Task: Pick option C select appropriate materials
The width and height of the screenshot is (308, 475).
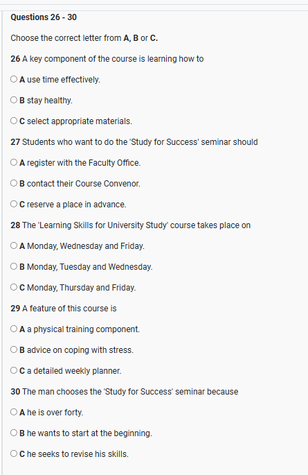Action: pos(14,121)
